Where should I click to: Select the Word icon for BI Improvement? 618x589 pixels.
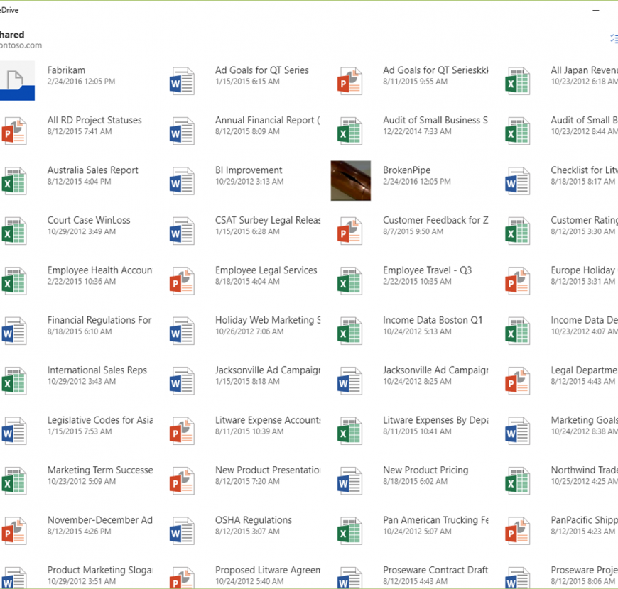(x=182, y=181)
